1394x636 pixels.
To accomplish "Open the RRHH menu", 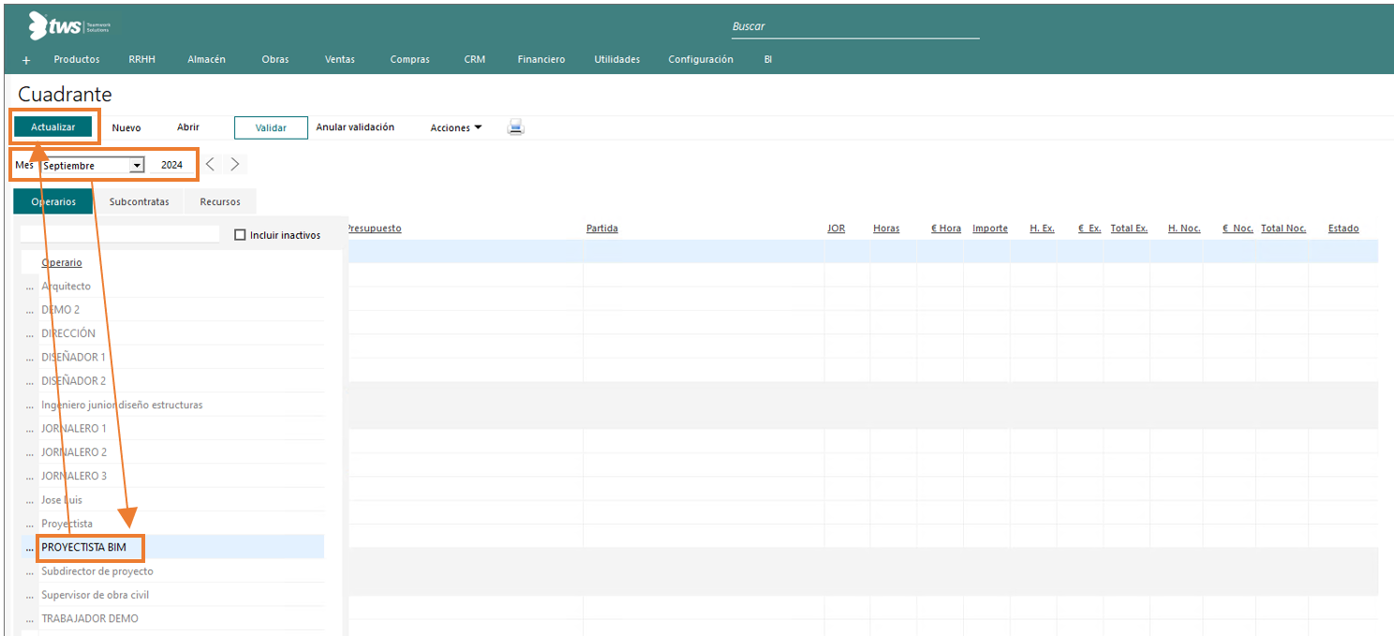I will [142, 59].
